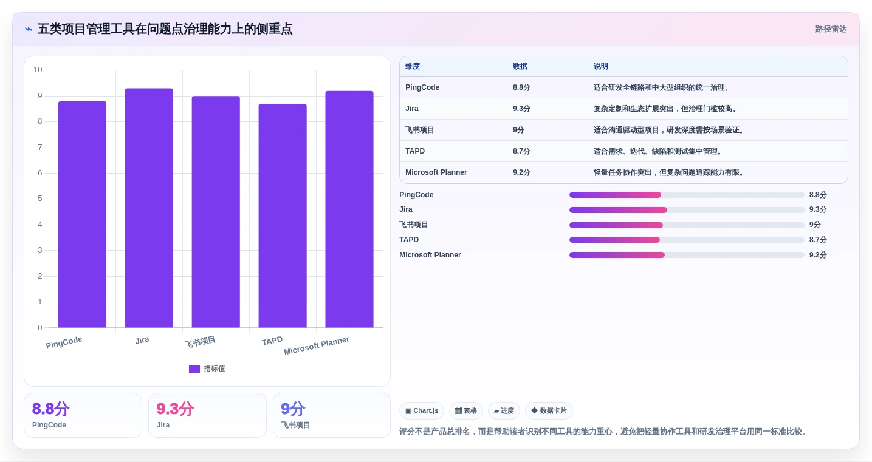
Task: Click the 8.8分 cell in the table
Action: (521, 87)
